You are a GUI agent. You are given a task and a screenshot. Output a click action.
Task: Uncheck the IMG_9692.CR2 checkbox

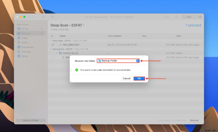tap(53, 45)
